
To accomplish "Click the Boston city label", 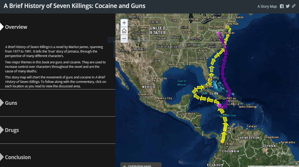I will [239, 17].
